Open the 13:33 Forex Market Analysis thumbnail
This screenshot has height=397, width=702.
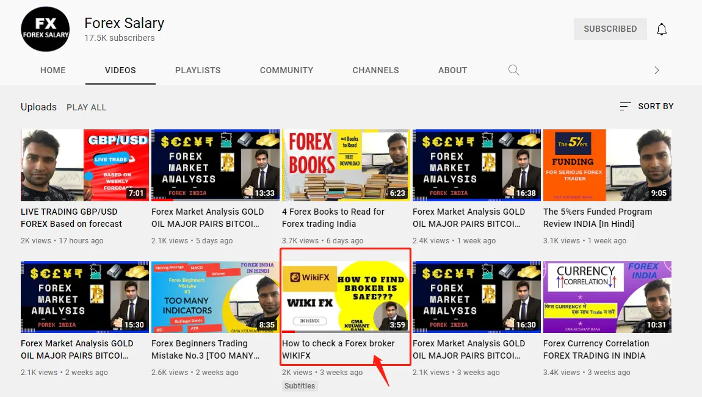(x=215, y=165)
